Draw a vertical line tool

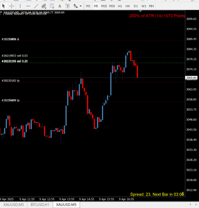(x=20, y=6)
